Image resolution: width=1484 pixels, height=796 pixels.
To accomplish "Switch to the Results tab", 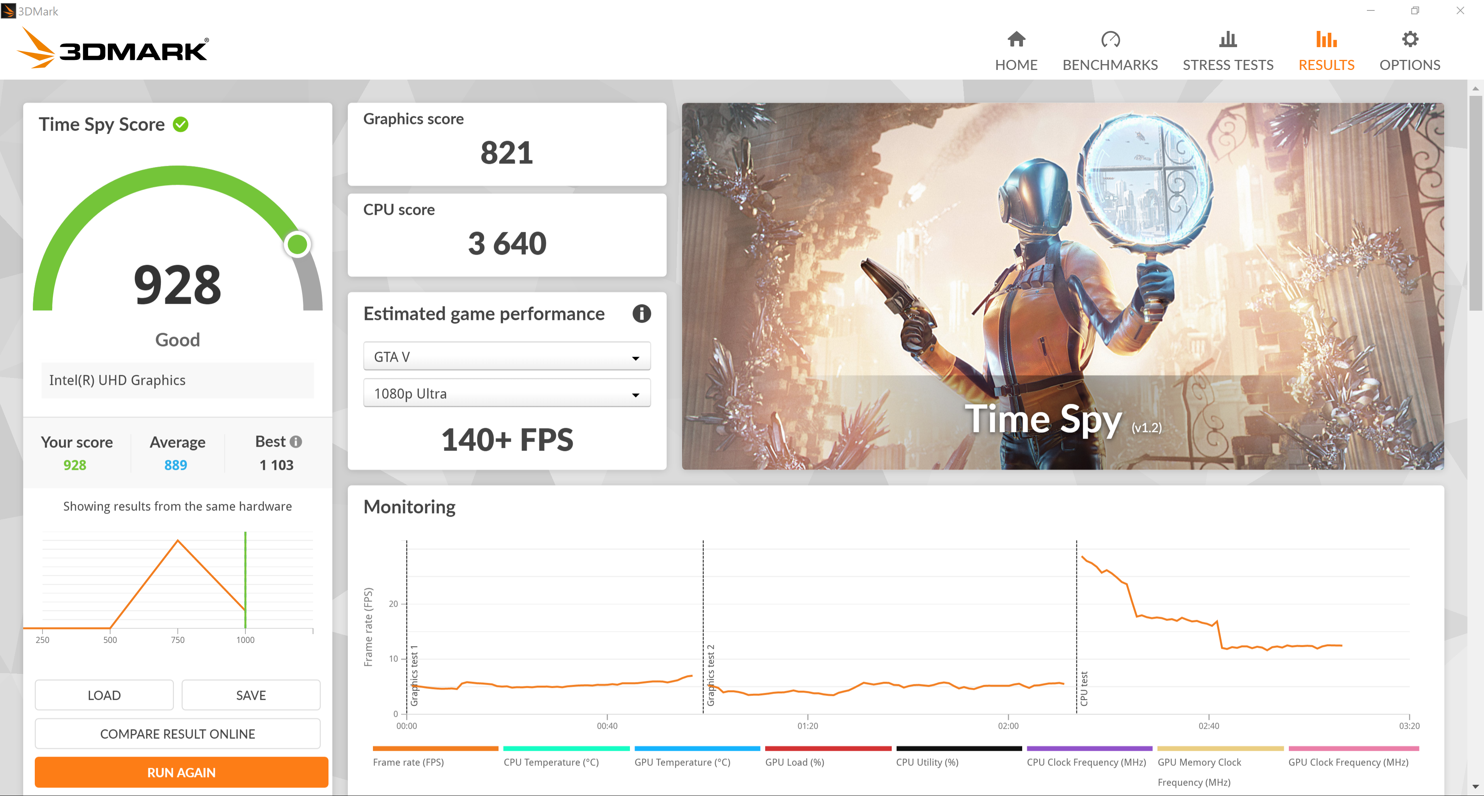I will [1326, 65].
